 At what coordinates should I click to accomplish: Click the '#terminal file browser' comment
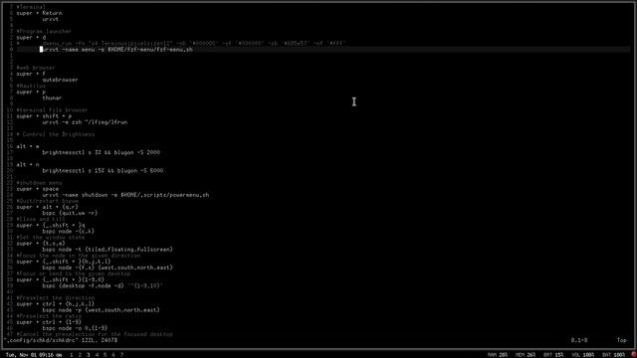tap(52, 110)
